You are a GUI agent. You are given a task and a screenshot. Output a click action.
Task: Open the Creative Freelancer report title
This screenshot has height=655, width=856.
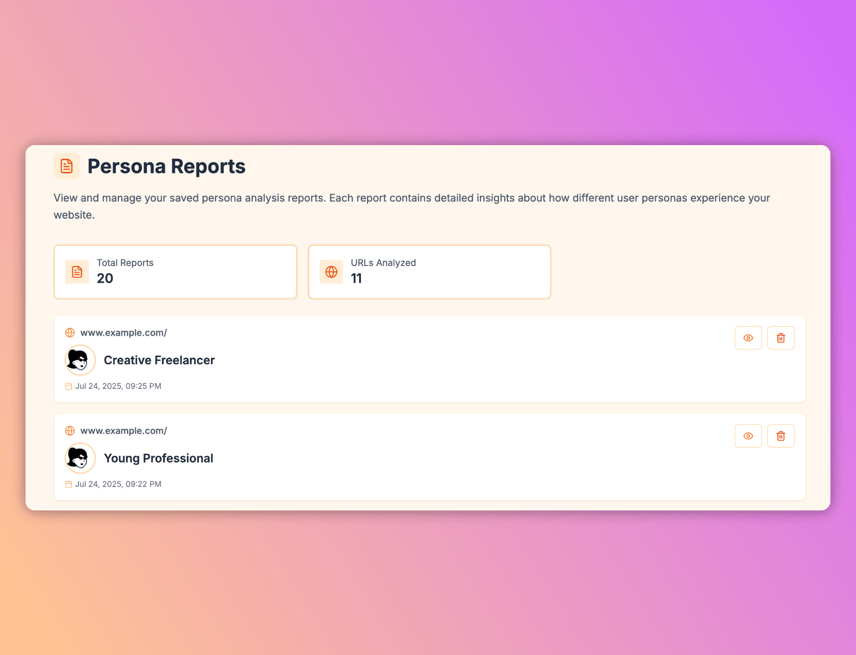(159, 360)
